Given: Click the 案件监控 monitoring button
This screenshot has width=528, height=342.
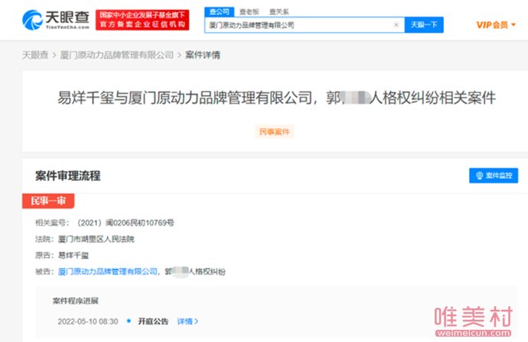Looking at the screenshot, I should [494, 176].
